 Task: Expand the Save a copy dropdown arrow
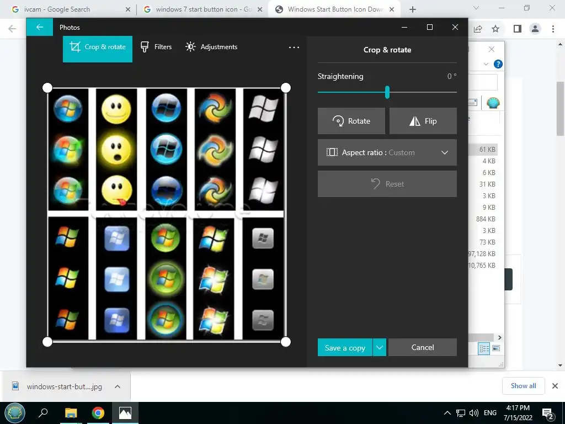point(380,348)
